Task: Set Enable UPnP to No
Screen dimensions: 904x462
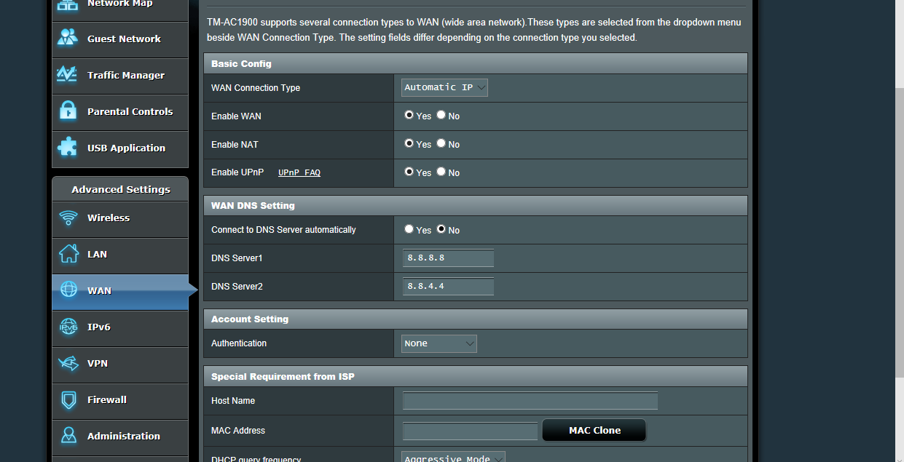Action: point(441,172)
